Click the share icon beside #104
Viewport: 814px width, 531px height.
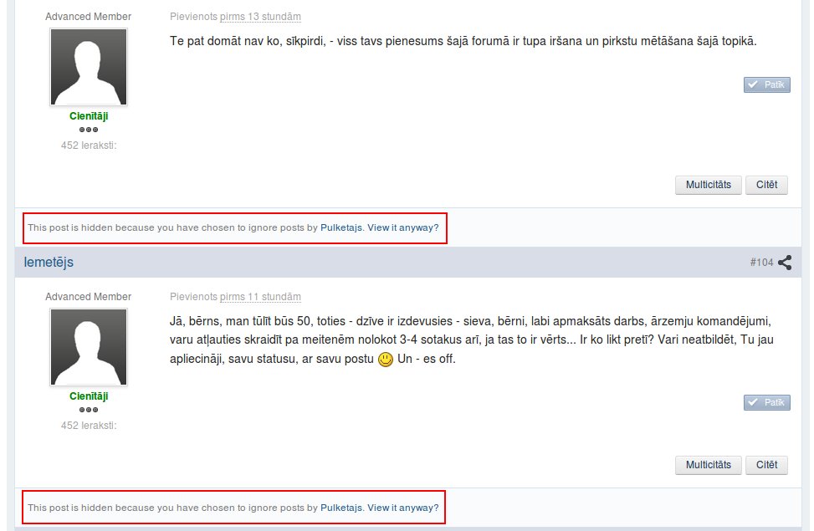pos(785,263)
